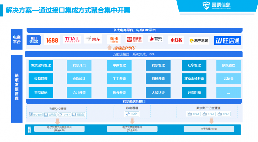Select the 红字管理 module
Viewport: 258px width, 142px height.
pyautogui.click(x=194, y=65)
